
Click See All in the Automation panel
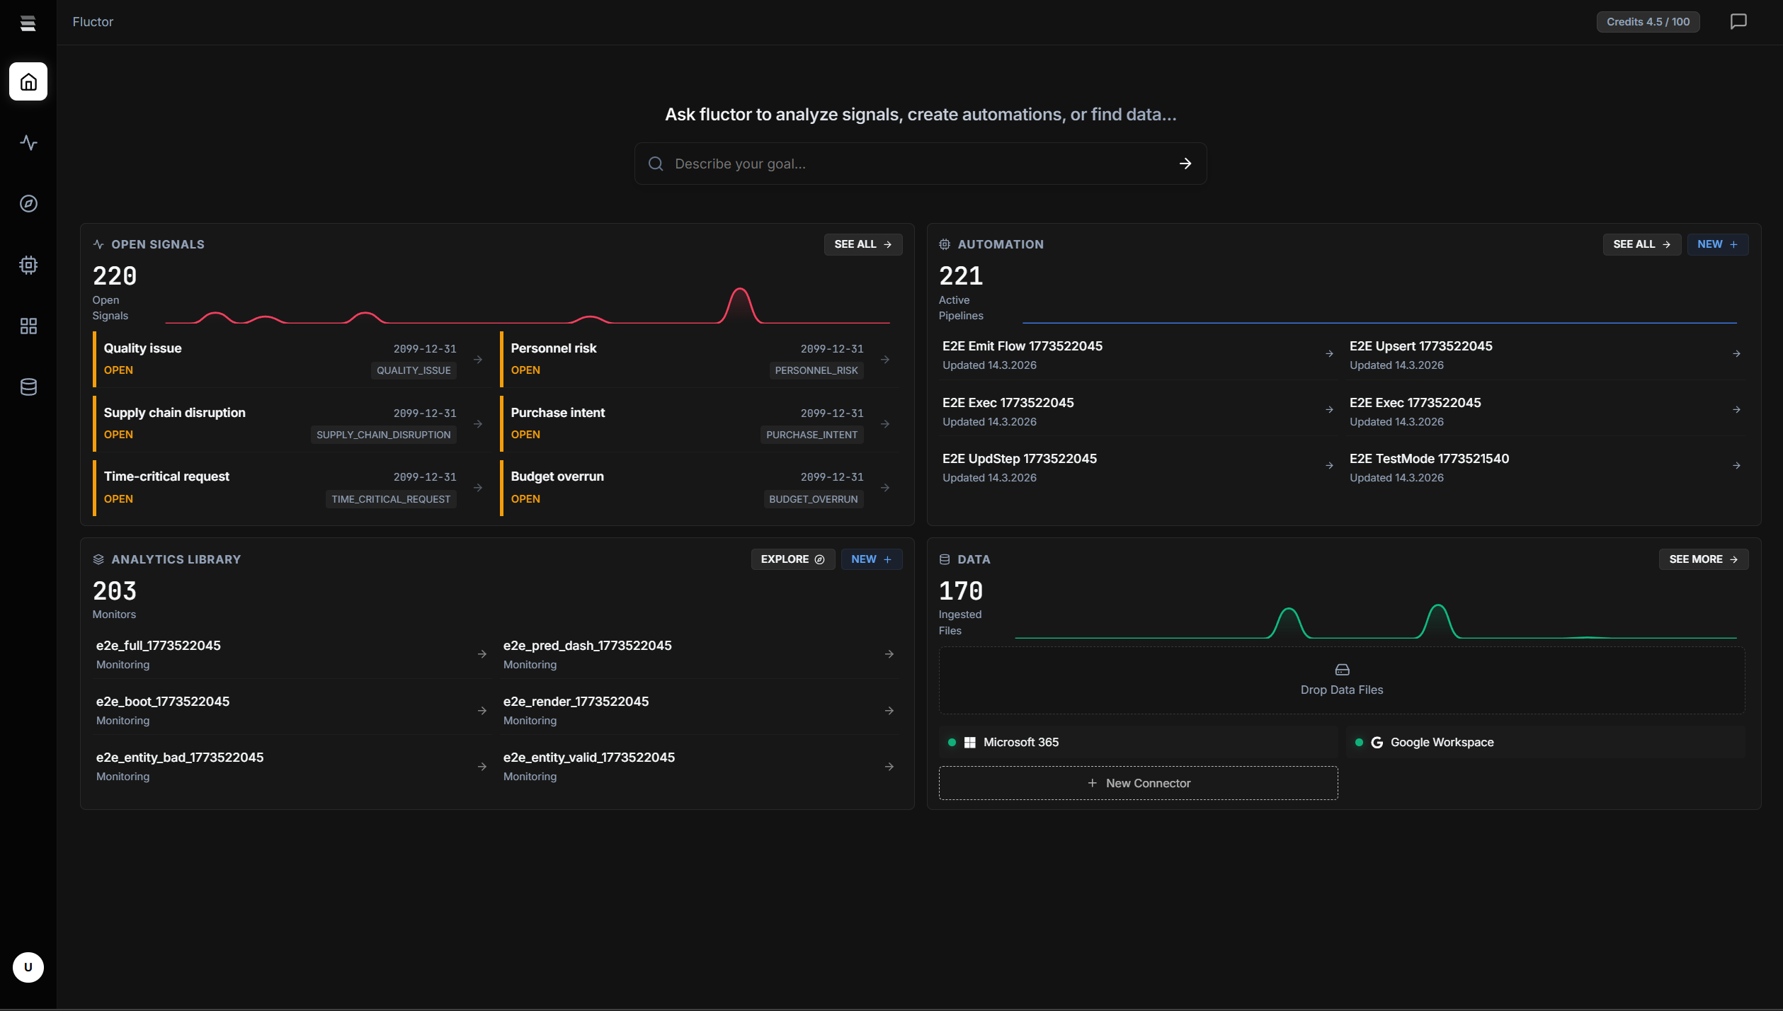[1641, 244]
